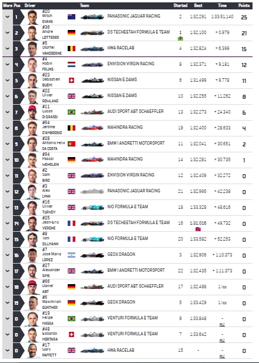Click pink fastest lap badge under Vergne's best time
Viewport: 259px width, 363px height.
pyautogui.click(x=198, y=229)
